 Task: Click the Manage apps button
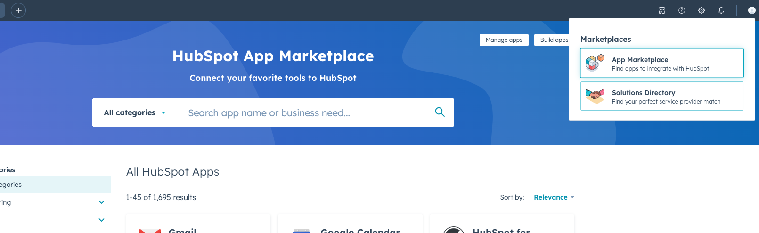(504, 40)
